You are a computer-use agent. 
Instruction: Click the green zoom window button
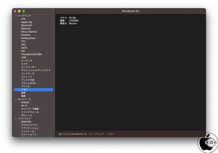tap(24, 11)
